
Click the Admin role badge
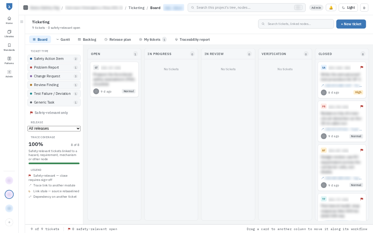[316, 8]
